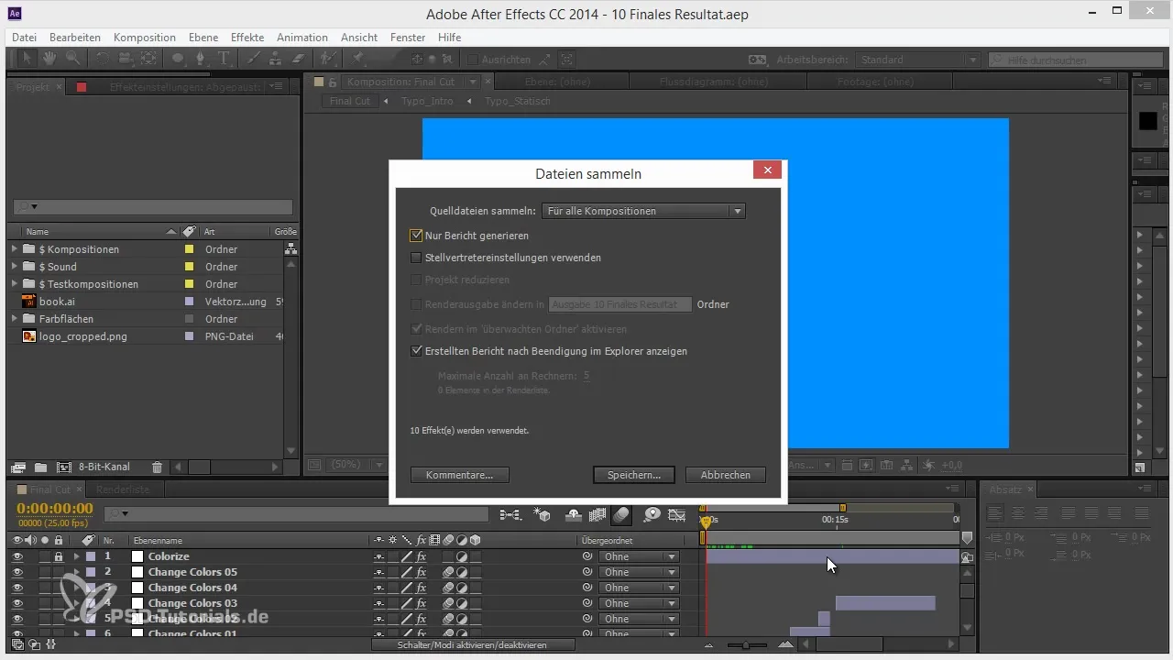The height and width of the screenshot is (660, 1173).
Task: Open the composition mini-flowchart icon
Action: [510, 514]
